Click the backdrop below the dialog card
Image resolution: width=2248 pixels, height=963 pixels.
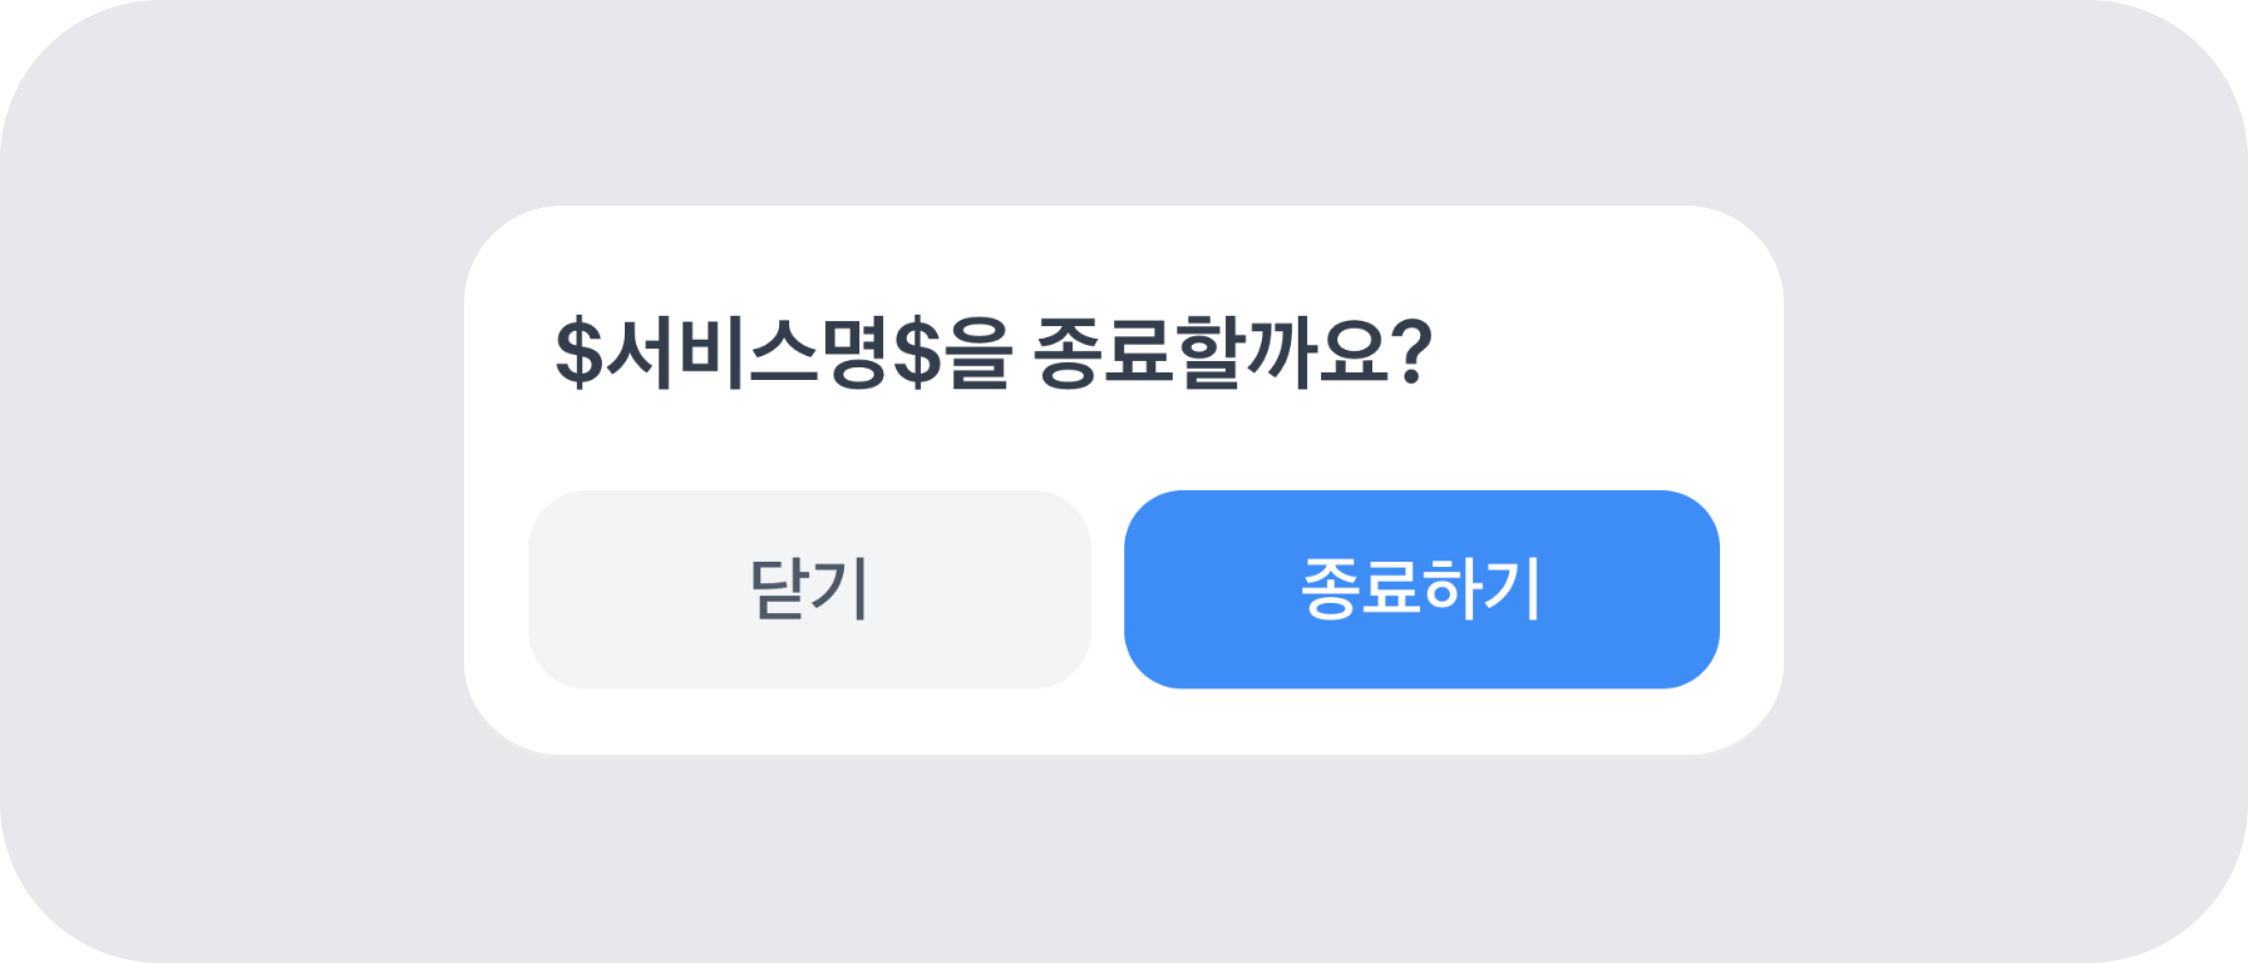(1124, 855)
